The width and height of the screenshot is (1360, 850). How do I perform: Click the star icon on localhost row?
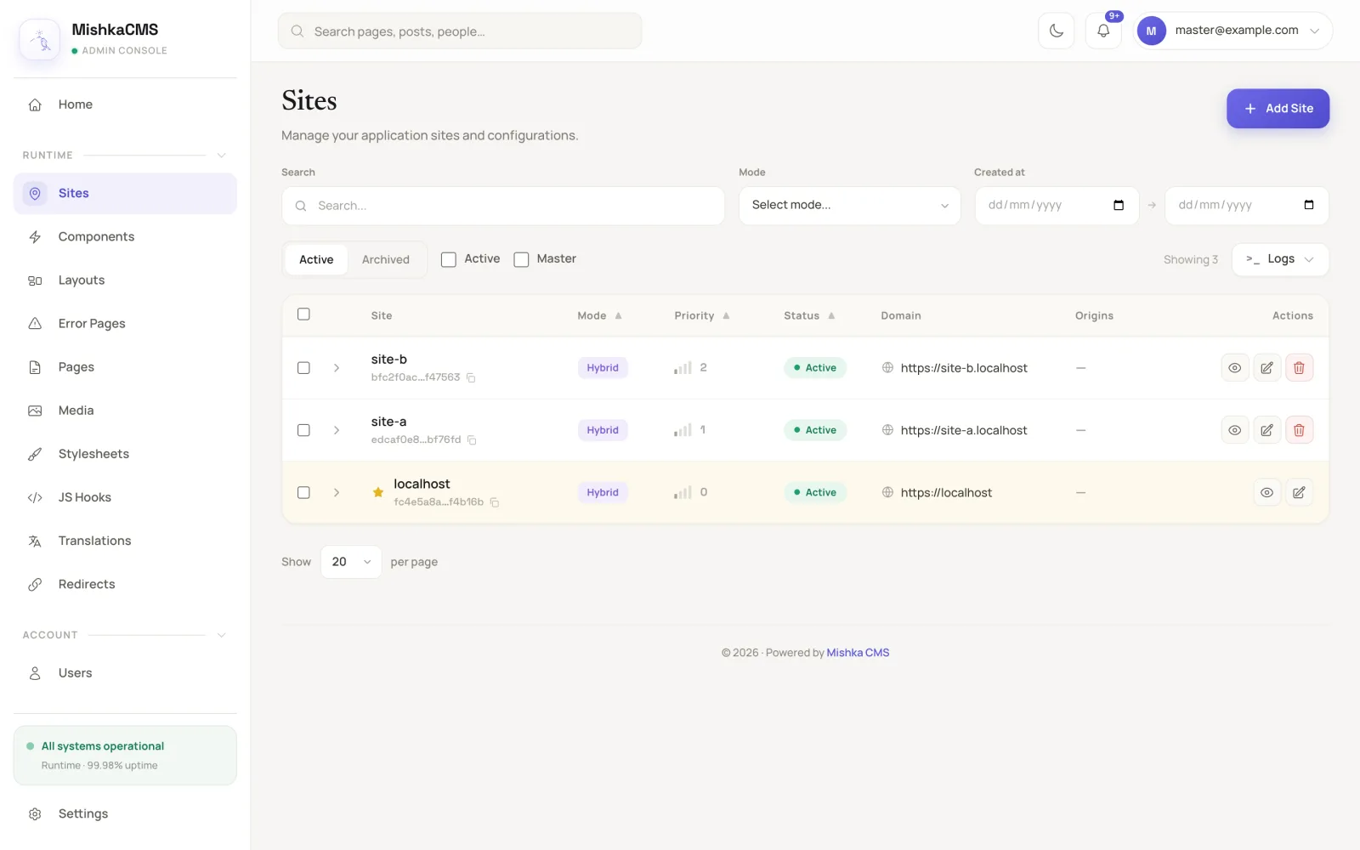pos(378,492)
